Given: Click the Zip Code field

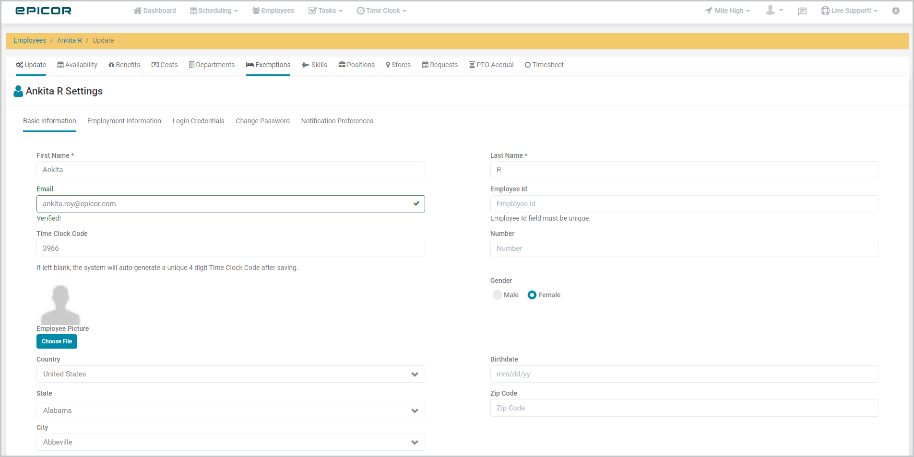Looking at the screenshot, I should 685,408.
